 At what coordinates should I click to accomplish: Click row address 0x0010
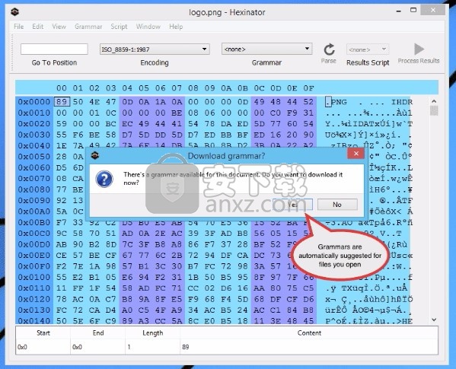(34, 113)
